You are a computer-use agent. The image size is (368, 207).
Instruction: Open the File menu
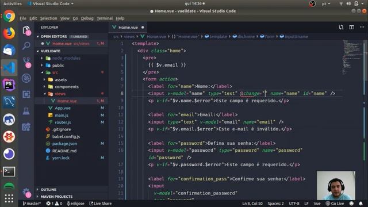[23, 18]
